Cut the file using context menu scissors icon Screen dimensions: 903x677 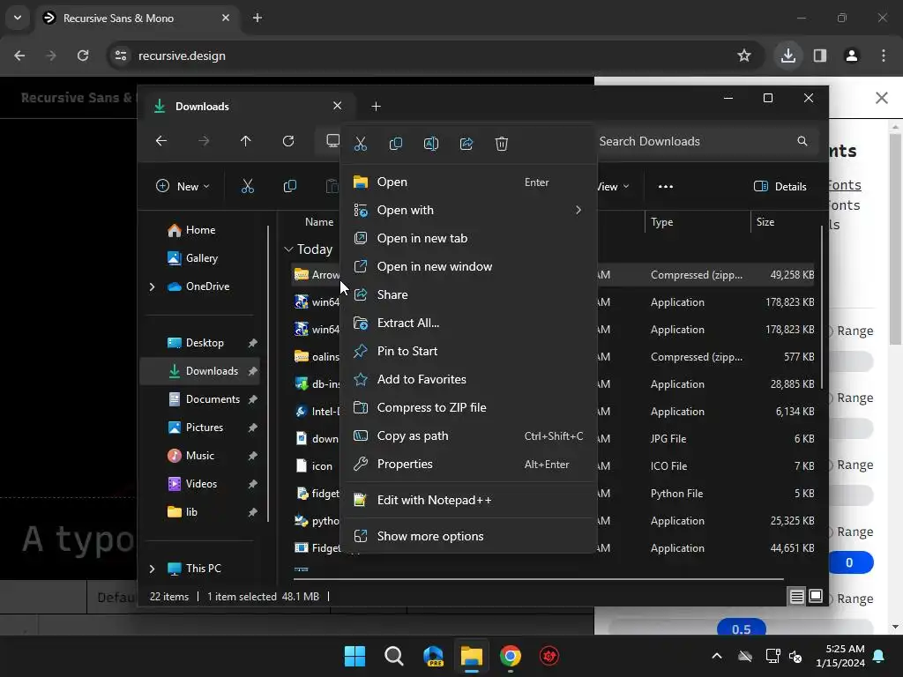(x=361, y=144)
